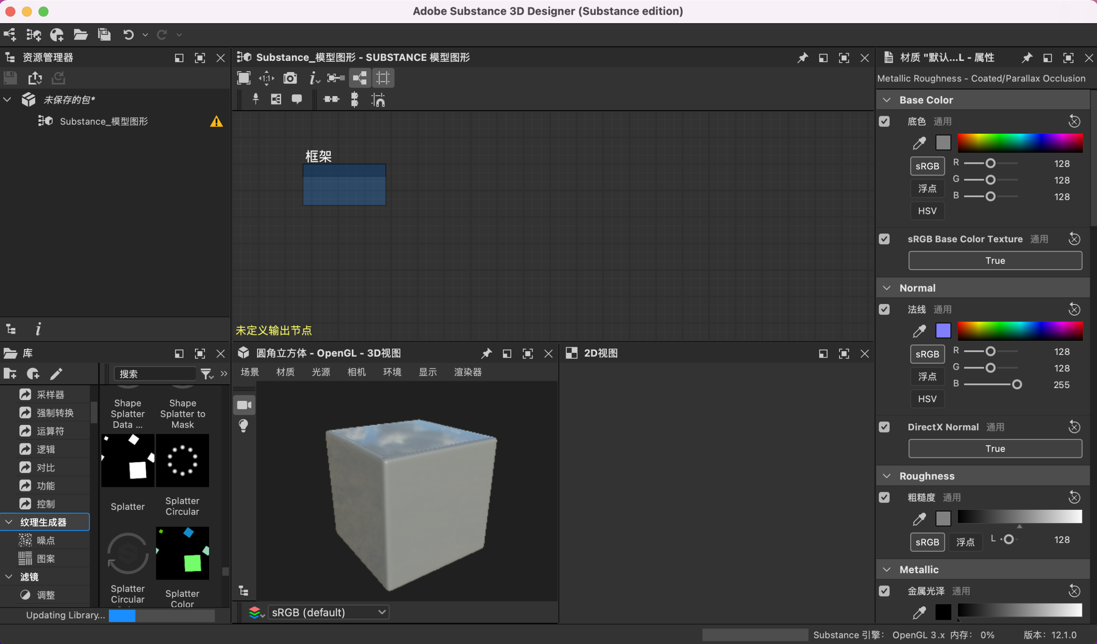
Task: Toggle the DirectX Normal checkbox
Action: click(x=884, y=427)
